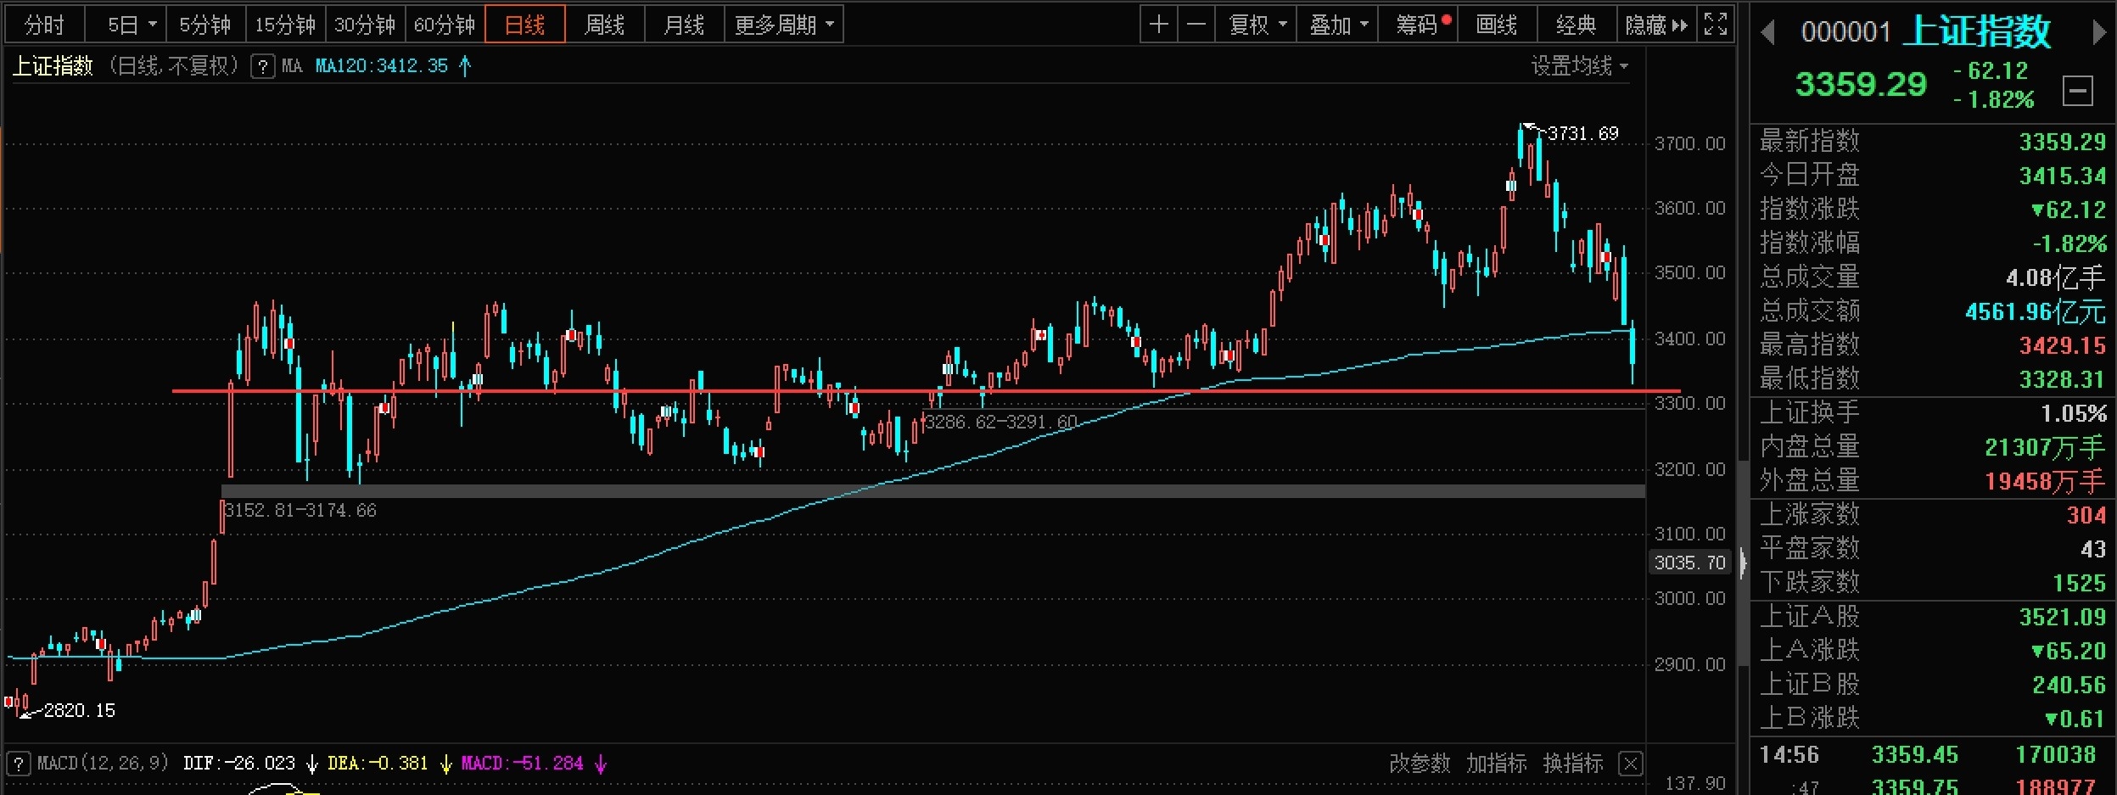Click the MACD:-51.284 indicator value
This screenshot has height=795, width=2117.
pos(523,763)
